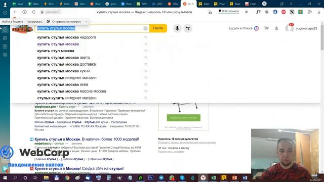Open Будьте в Плюсе link
This screenshot has height=182, width=324.
(x=244, y=28)
